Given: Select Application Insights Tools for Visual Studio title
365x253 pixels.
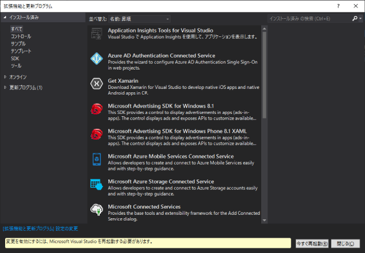Looking at the screenshot, I should tap(160, 30).
